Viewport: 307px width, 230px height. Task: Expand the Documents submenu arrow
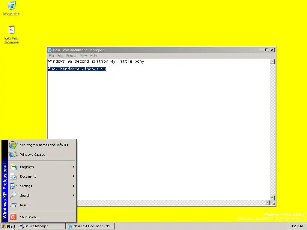(74, 176)
